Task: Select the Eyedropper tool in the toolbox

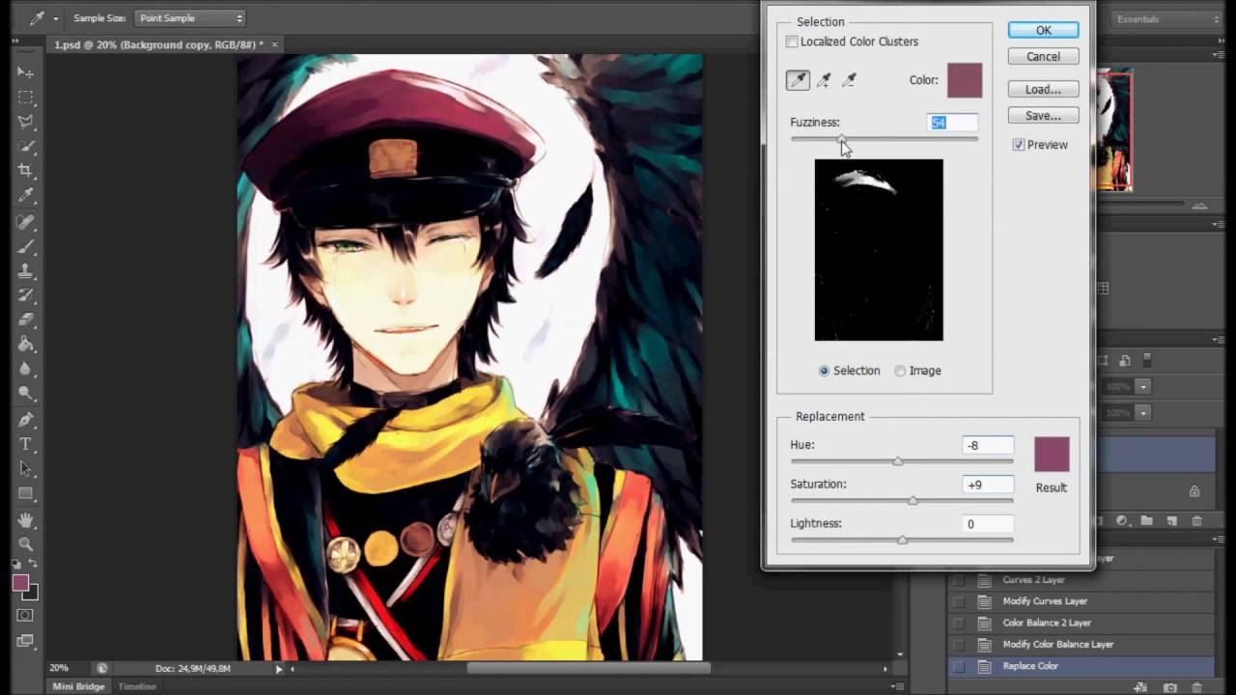Action: [26, 196]
